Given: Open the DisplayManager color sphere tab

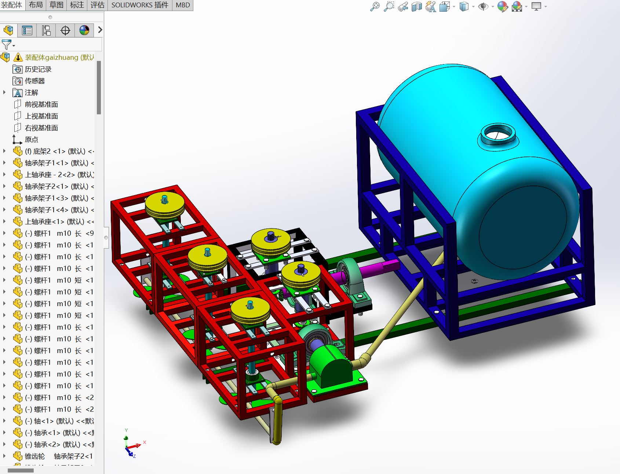Looking at the screenshot, I should click(x=84, y=30).
